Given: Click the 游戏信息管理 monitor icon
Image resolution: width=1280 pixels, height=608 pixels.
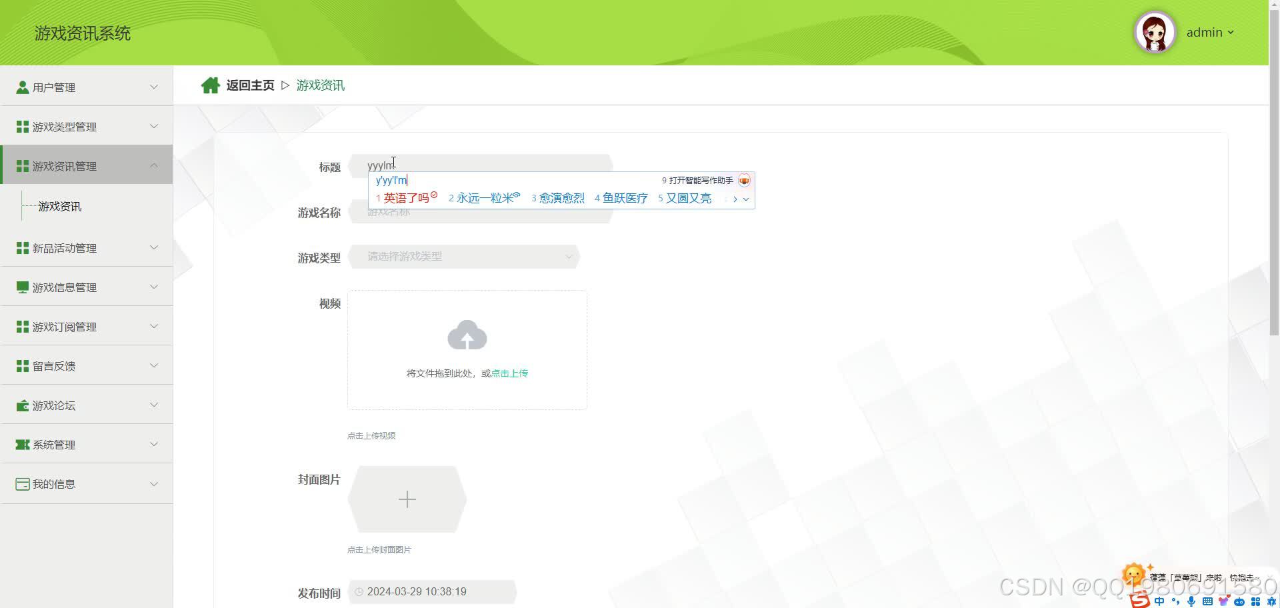Looking at the screenshot, I should click(x=21, y=287).
